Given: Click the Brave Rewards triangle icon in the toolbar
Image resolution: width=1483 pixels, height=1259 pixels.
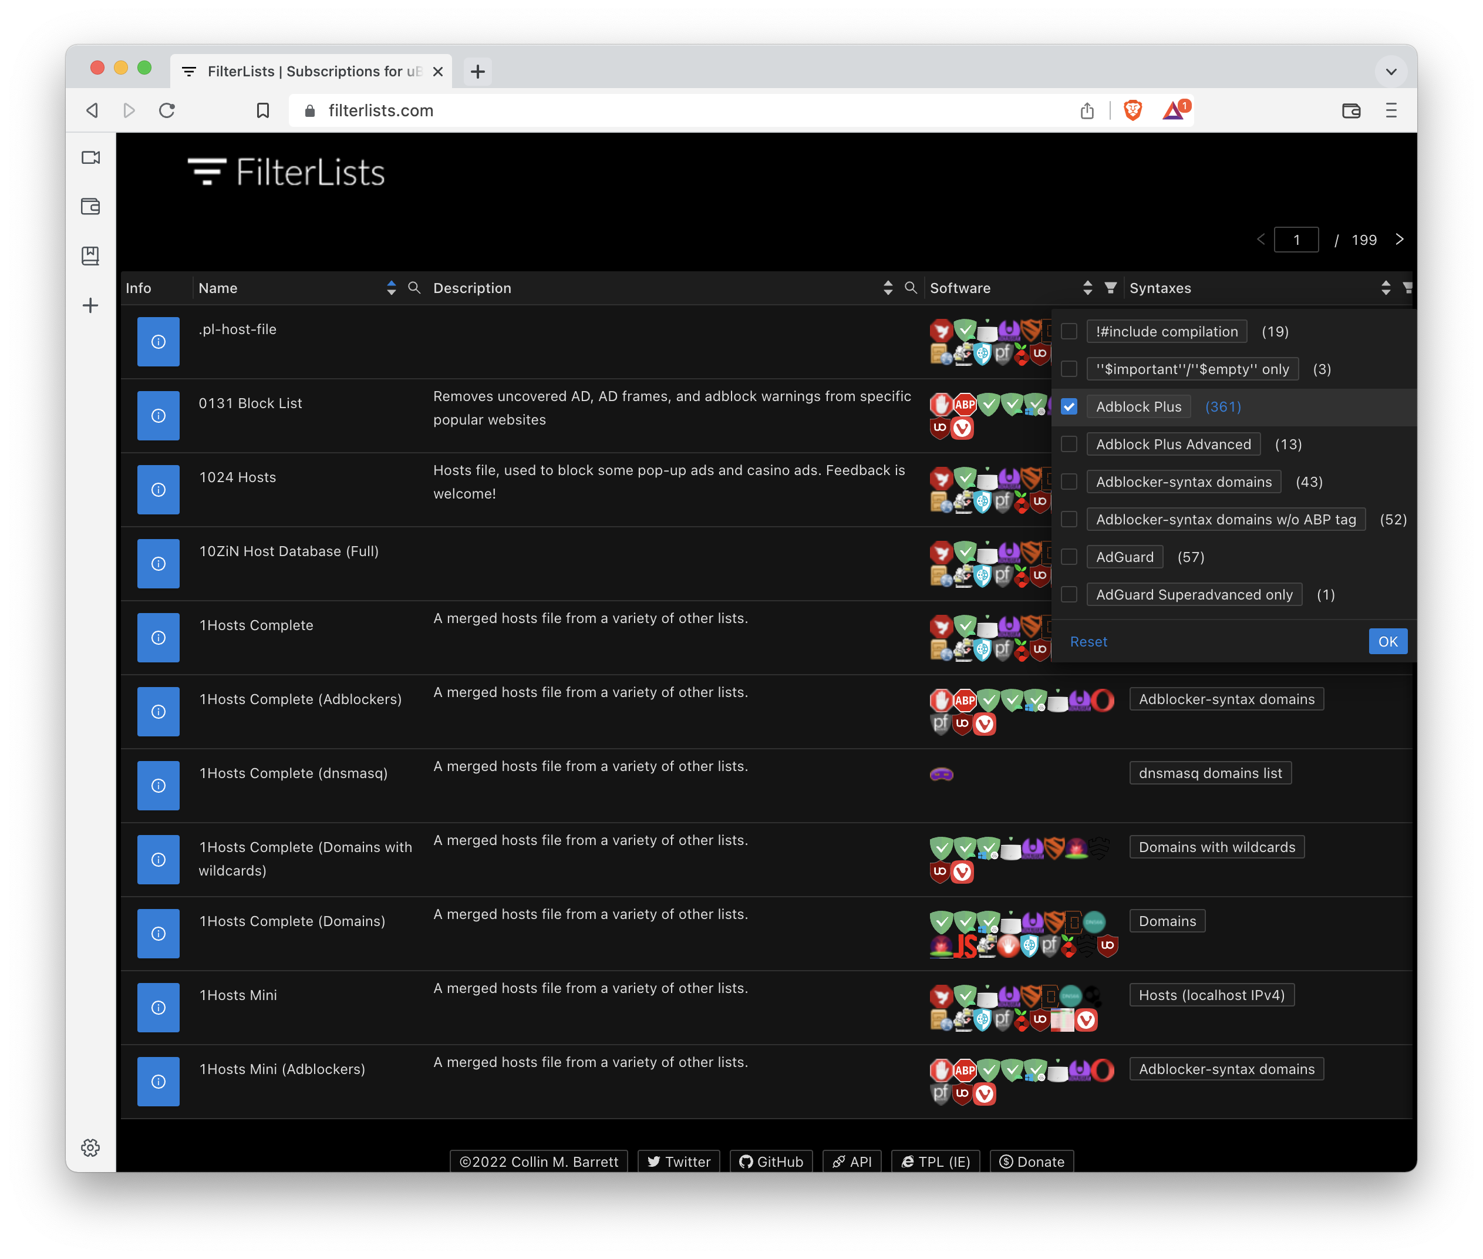Looking at the screenshot, I should point(1172,110).
